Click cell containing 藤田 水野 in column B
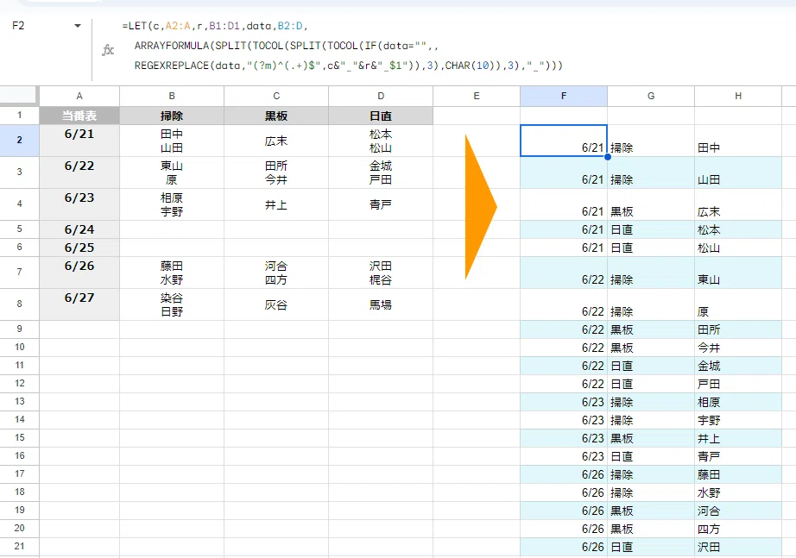Image resolution: width=796 pixels, height=558 pixels. [172, 273]
